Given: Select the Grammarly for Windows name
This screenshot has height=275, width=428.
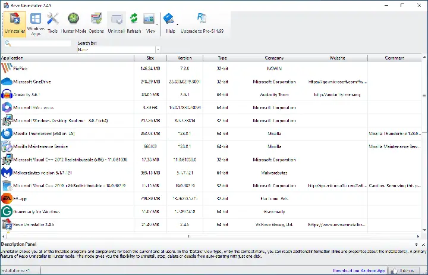Looking at the screenshot, I should [37, 212].
